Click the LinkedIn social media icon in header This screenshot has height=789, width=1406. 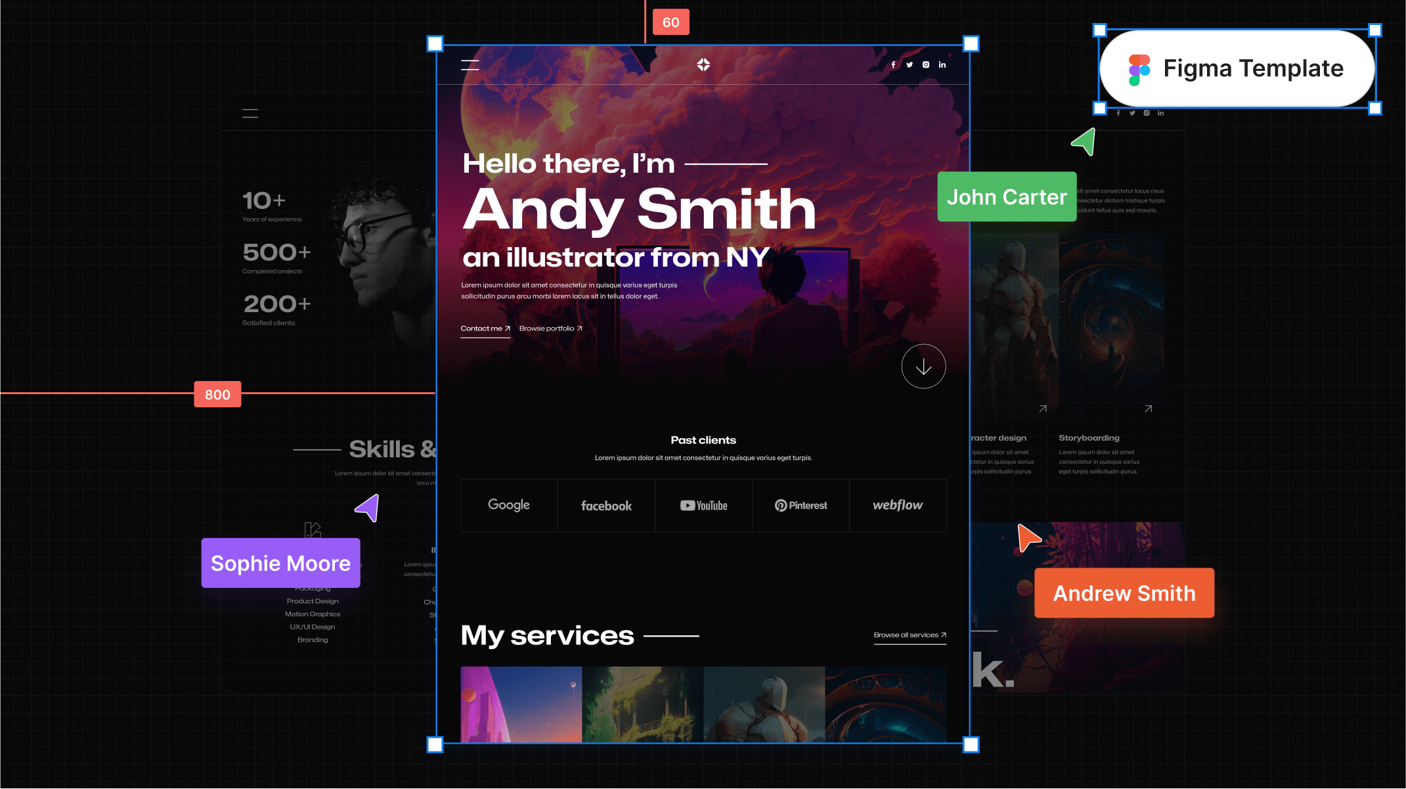942,64
